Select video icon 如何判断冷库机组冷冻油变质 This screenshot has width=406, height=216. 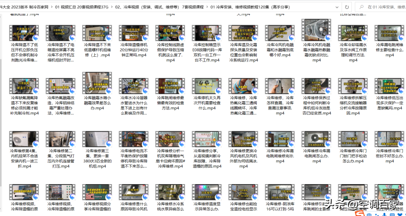(317, 86)
